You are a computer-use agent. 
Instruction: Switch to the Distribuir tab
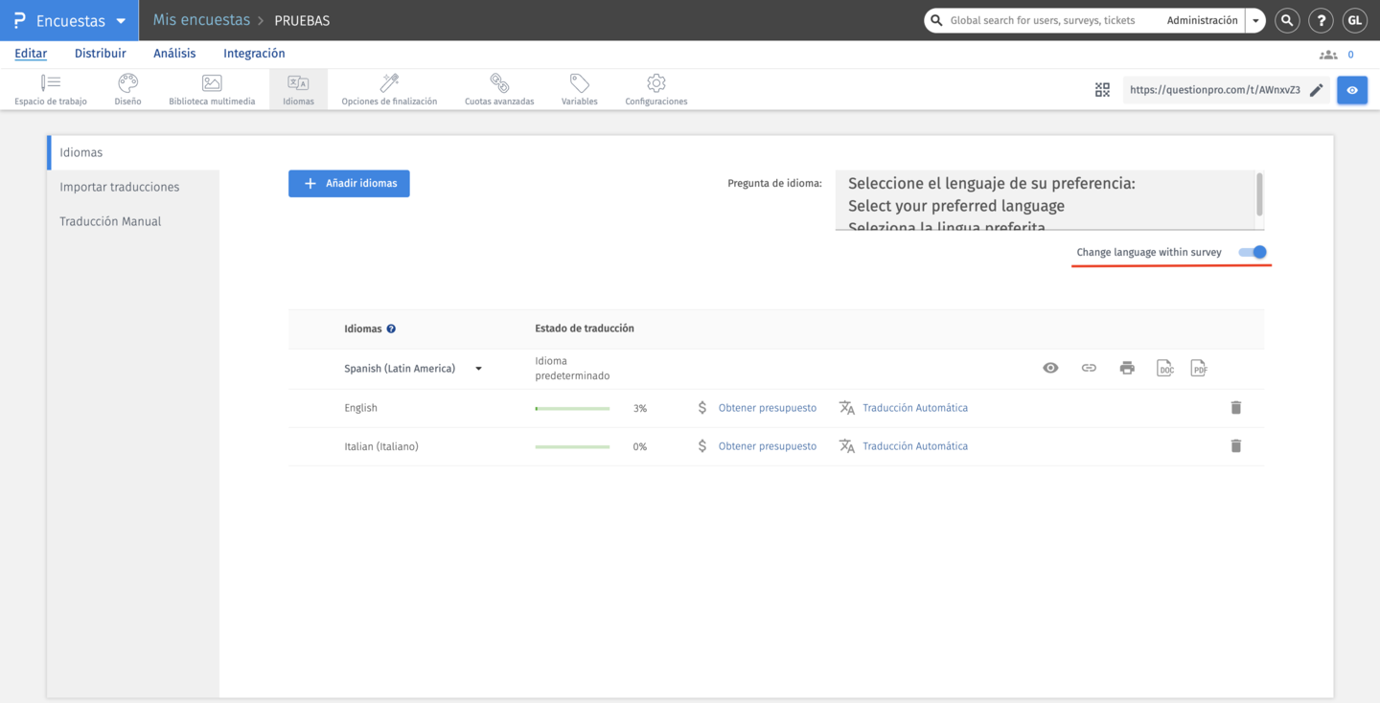tap(101, 54)
